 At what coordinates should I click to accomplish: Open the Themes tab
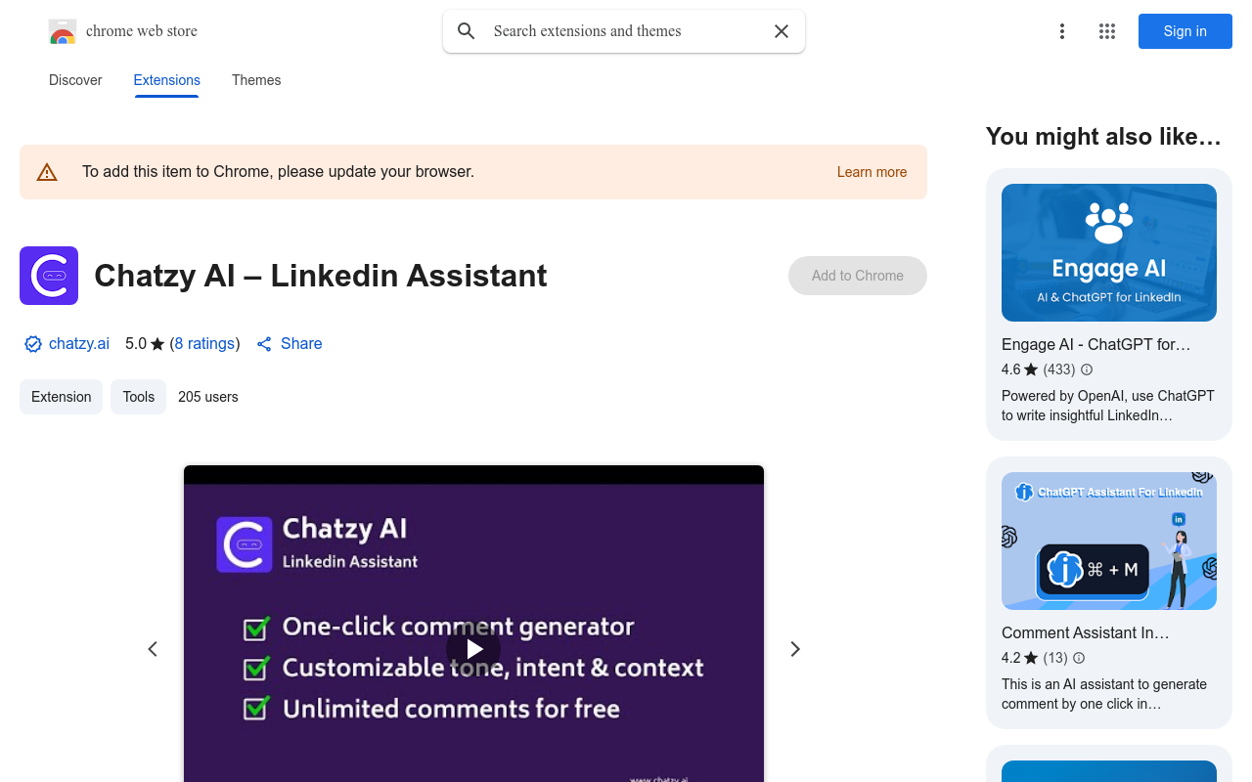[x=256, y=80]
